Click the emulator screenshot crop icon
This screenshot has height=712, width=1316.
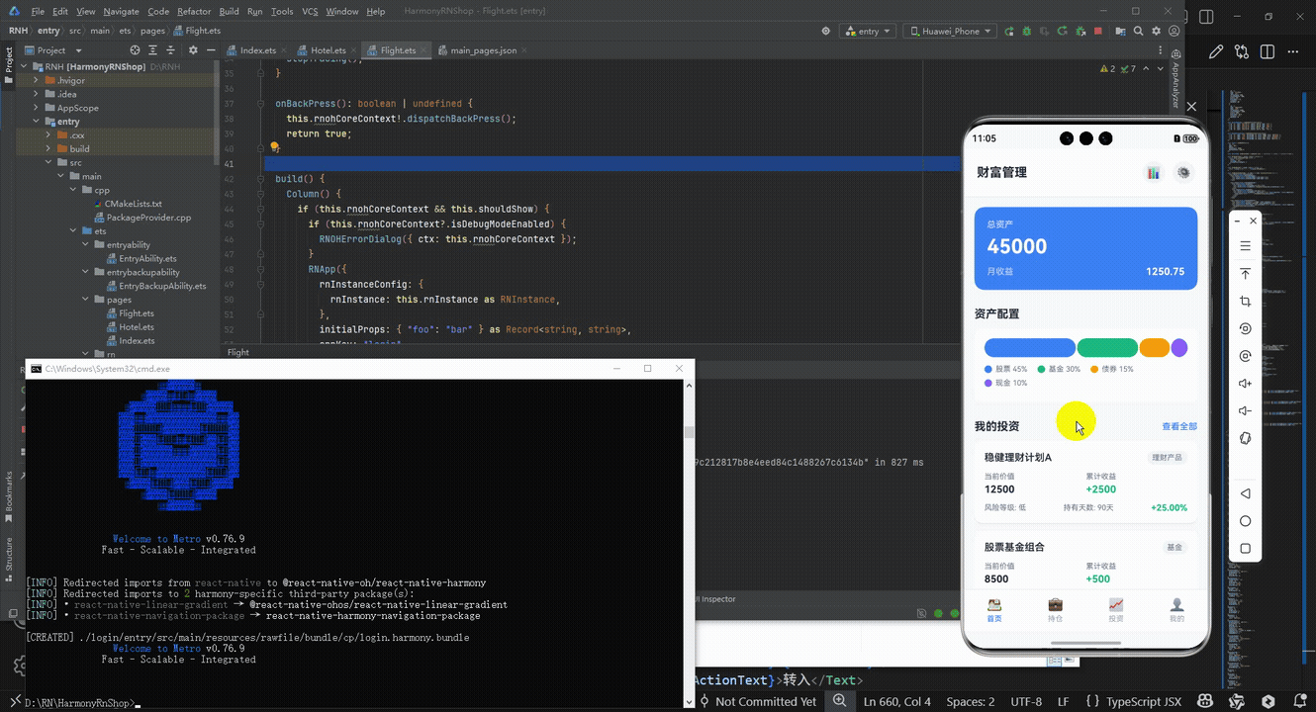tap(1246, 301)
